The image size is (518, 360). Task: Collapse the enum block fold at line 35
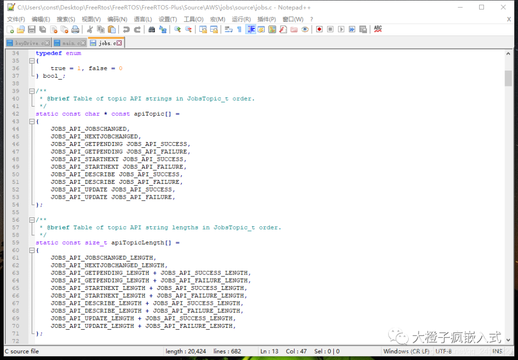(31, 61)
